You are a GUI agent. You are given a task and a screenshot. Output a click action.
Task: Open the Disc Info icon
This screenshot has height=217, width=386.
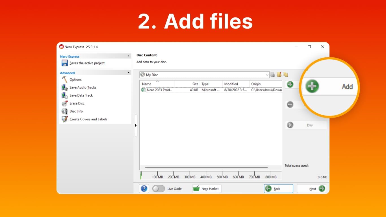click(x=65, y=111)
